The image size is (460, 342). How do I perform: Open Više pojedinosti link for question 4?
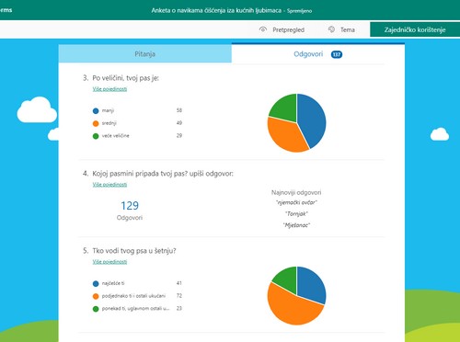pos(109,185)
